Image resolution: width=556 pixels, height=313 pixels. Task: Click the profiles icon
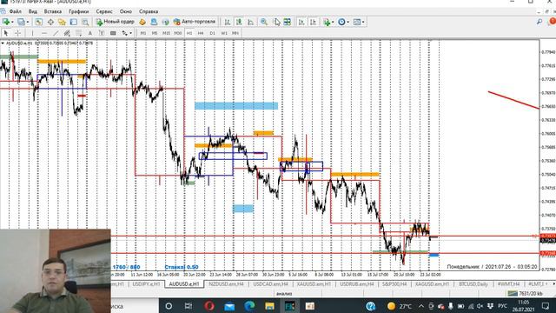pyautogui.click(x=21, y=22)
